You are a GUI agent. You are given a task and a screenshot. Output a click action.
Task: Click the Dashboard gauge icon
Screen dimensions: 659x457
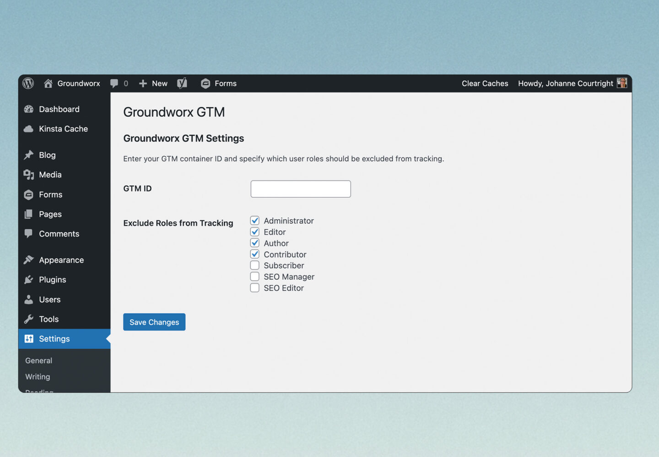[28, 109]
